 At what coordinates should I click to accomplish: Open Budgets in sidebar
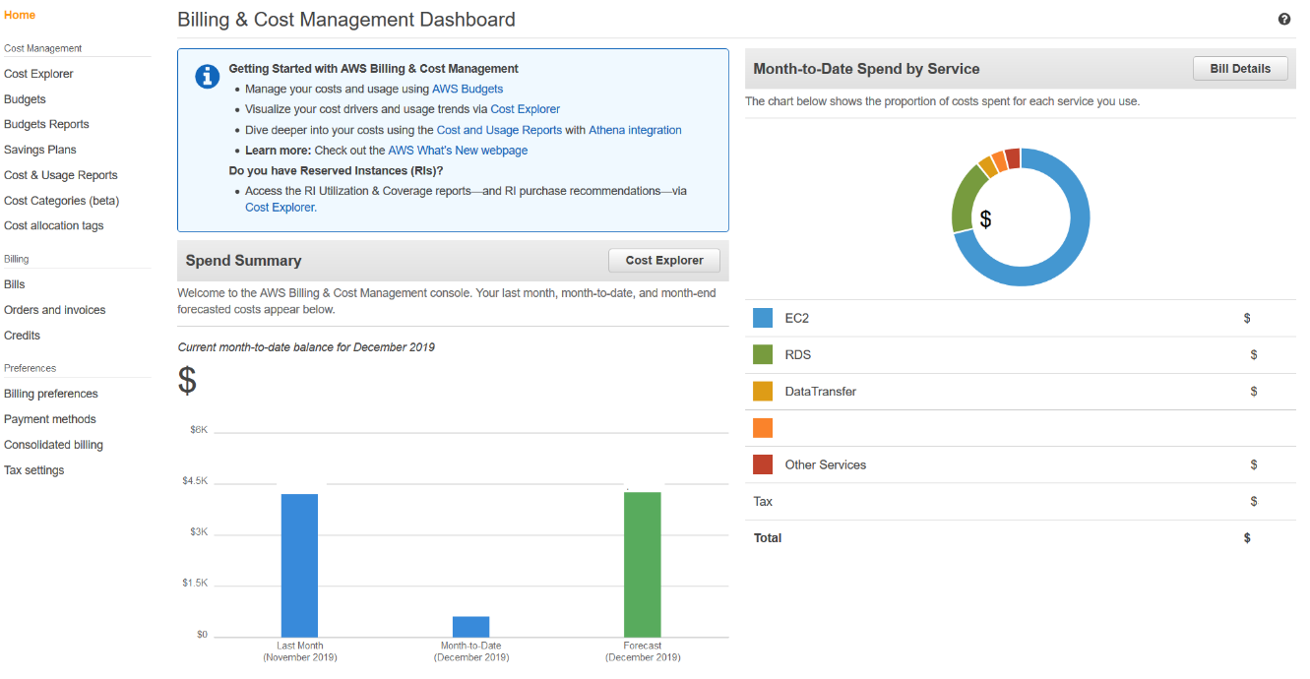tap(25, 99)
